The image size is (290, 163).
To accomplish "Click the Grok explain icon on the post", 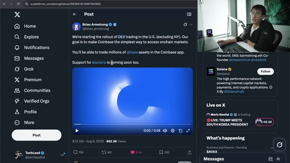I will click(185, 24).
